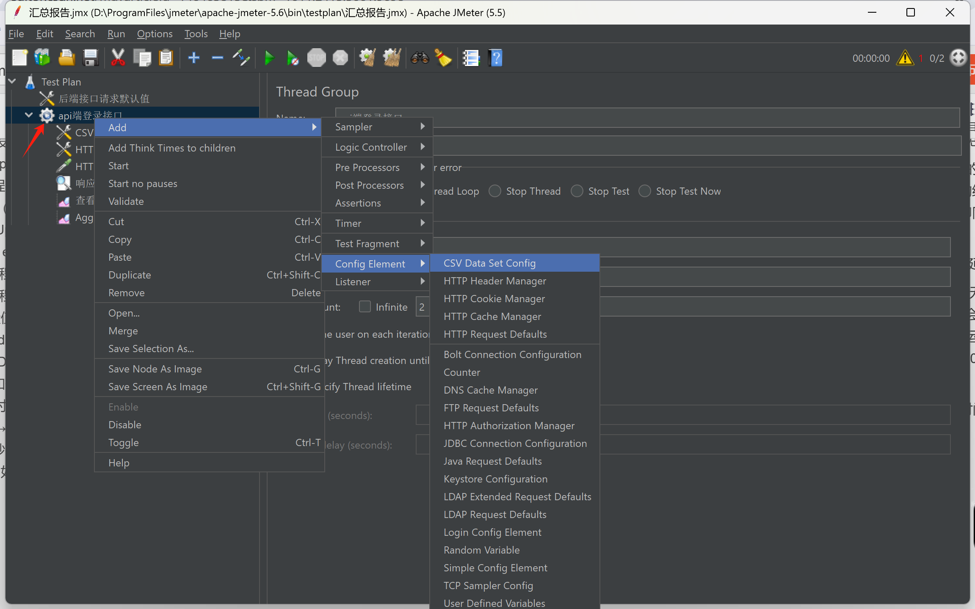The width and height of the screenshot is (975, 609).
Task: Open the Function Helper dialog icon
Action: click(x=471, y=58)
